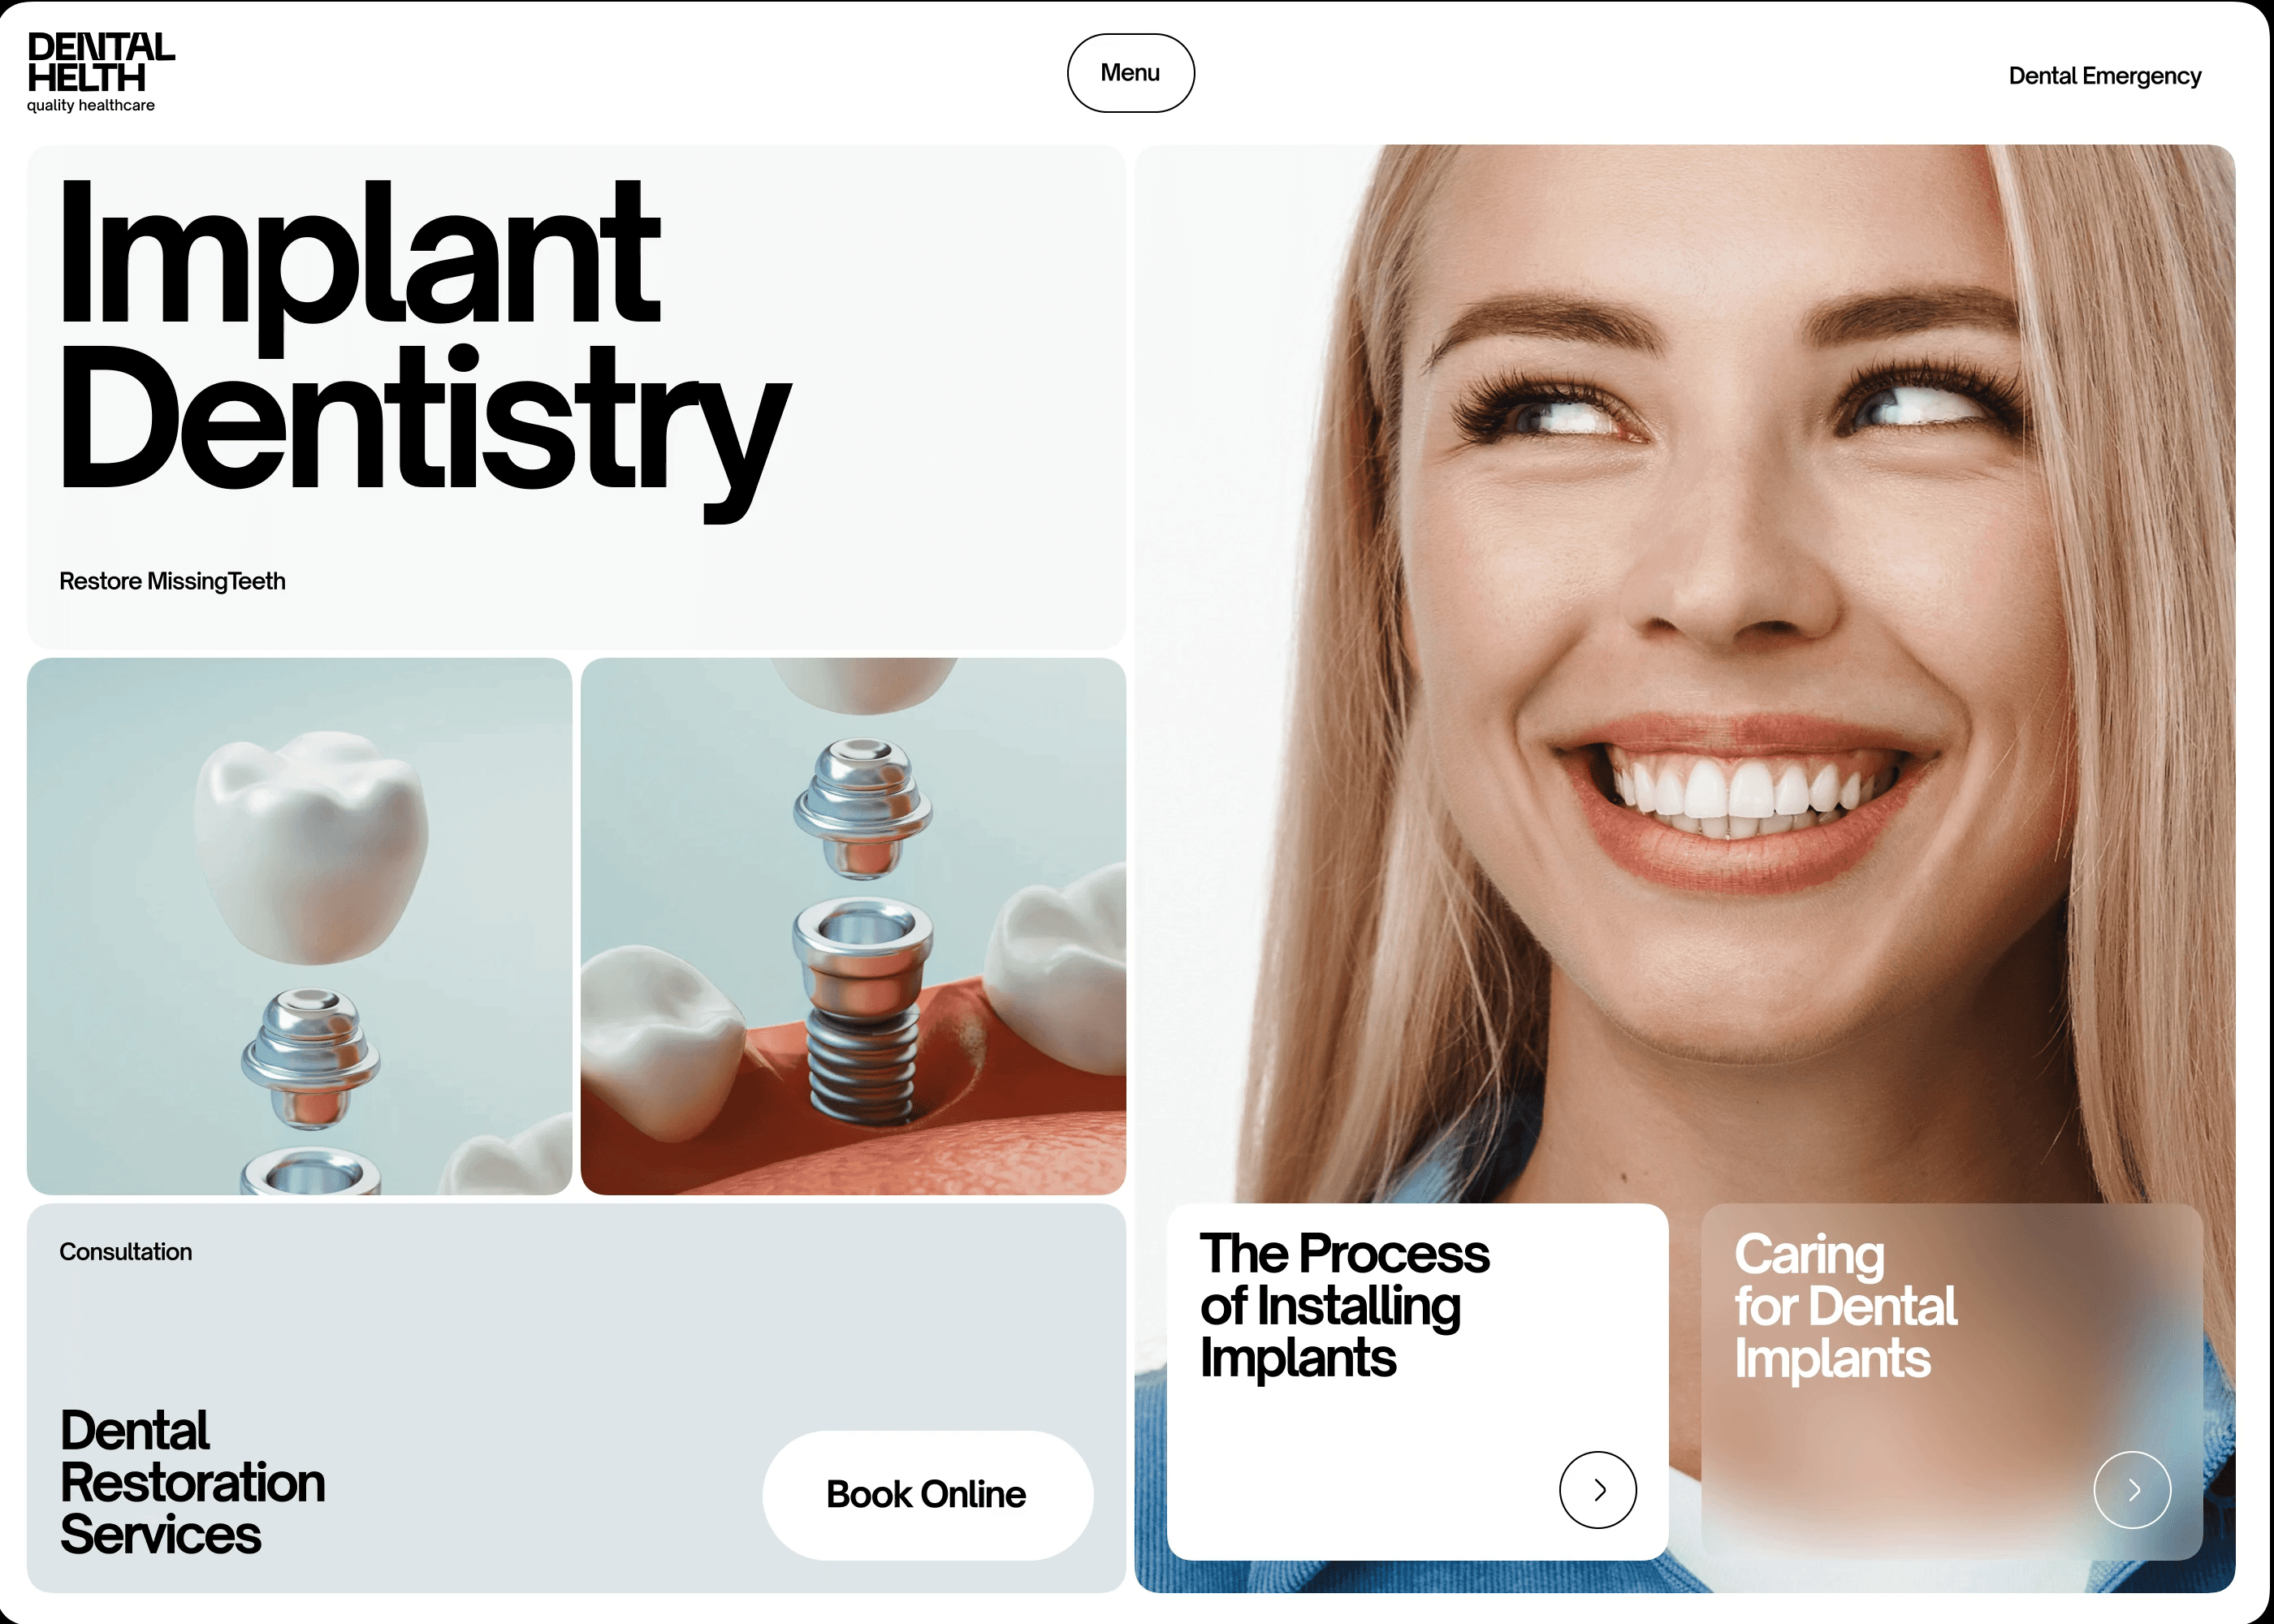Click the arrow on Caring for Implants card
The height and width of the screenshot is (1624, 2274).
coord(2131,1489)
